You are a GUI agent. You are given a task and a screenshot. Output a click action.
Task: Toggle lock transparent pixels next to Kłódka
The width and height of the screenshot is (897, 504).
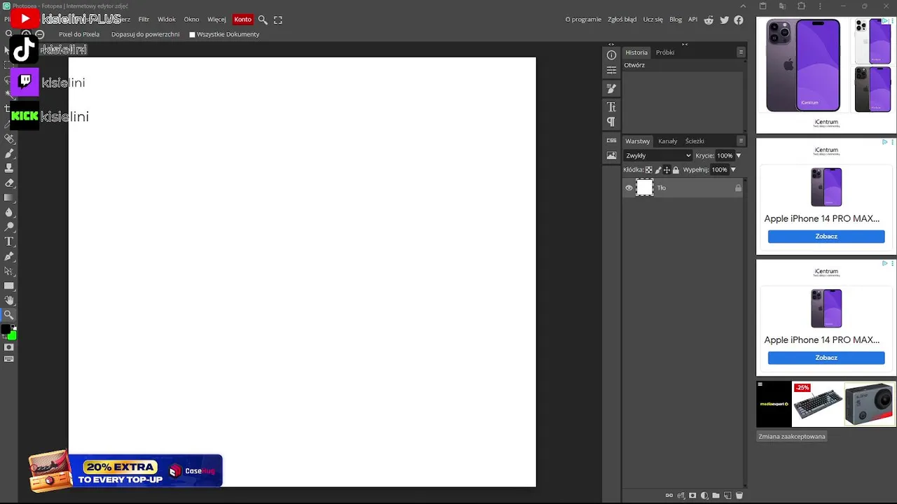tap(649, 170)
